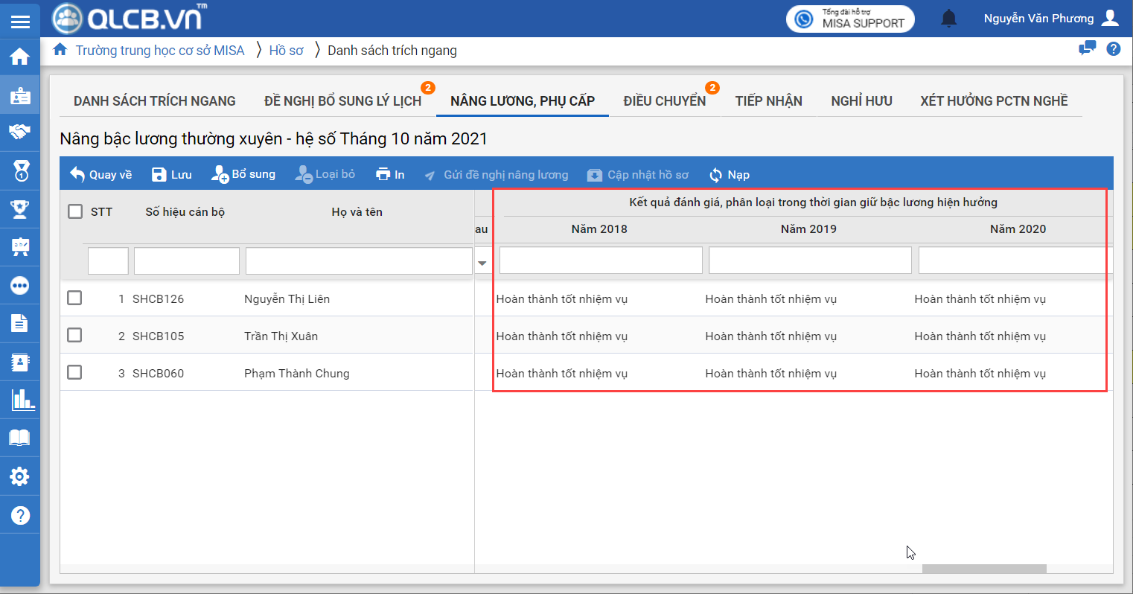Screen dimensions: 1133x594
Task: Open the hamburger menu icon
Action: (x=20, y=21)
